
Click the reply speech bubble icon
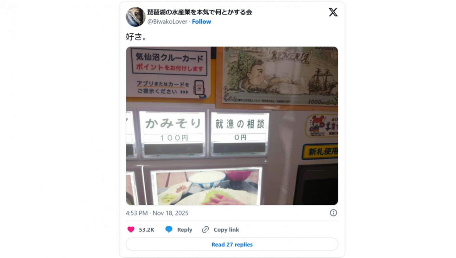click(169, 230)
